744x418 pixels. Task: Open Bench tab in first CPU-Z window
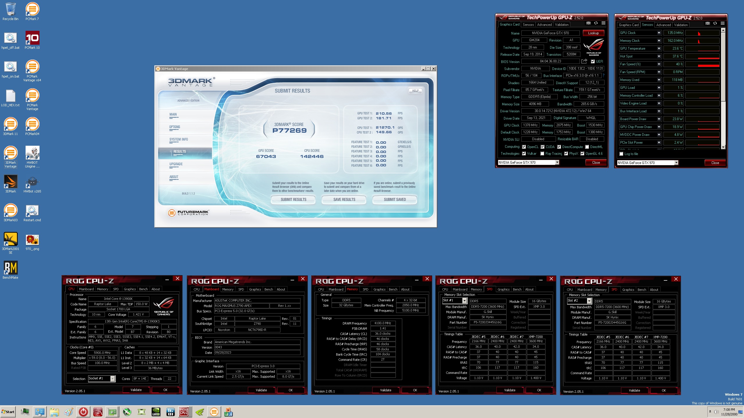[143, 289]
